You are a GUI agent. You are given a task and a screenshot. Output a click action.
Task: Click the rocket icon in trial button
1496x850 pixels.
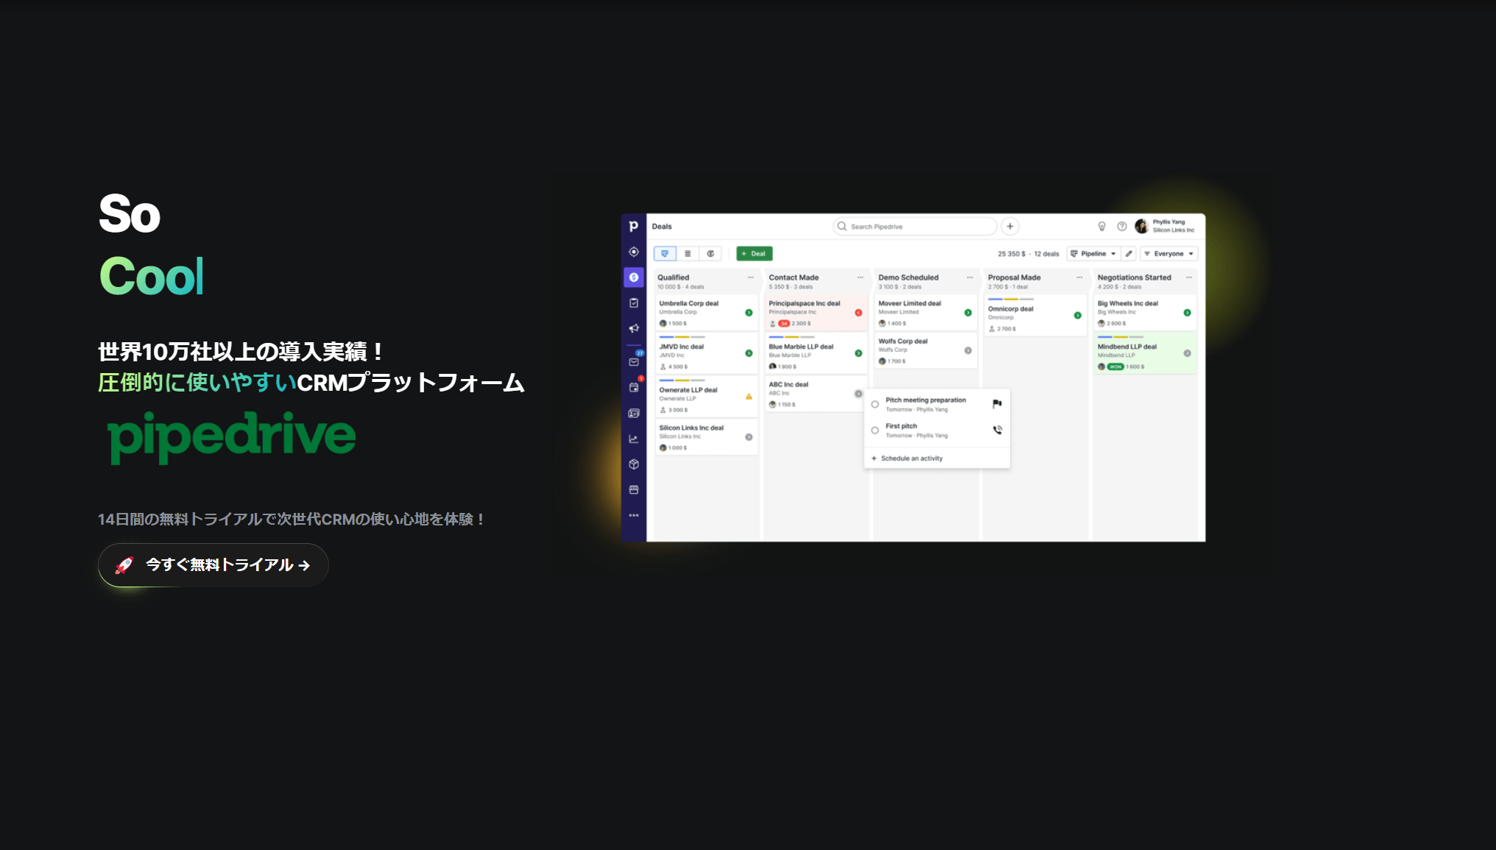124,565
